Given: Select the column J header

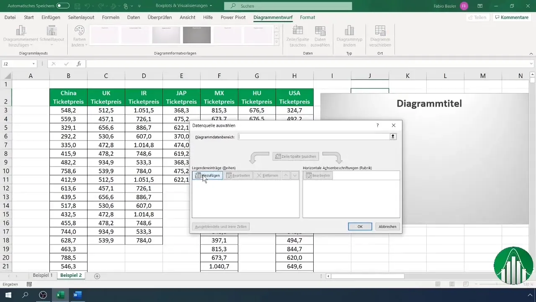Looking at the screenshot, I should 370,75.
